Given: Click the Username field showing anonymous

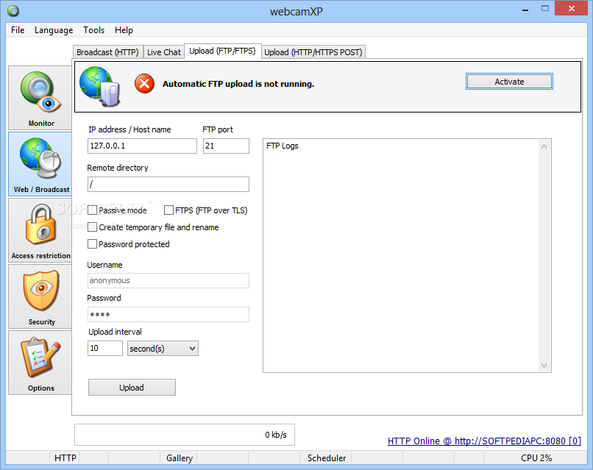Looking at the screenshot, I should pos(168,280).
